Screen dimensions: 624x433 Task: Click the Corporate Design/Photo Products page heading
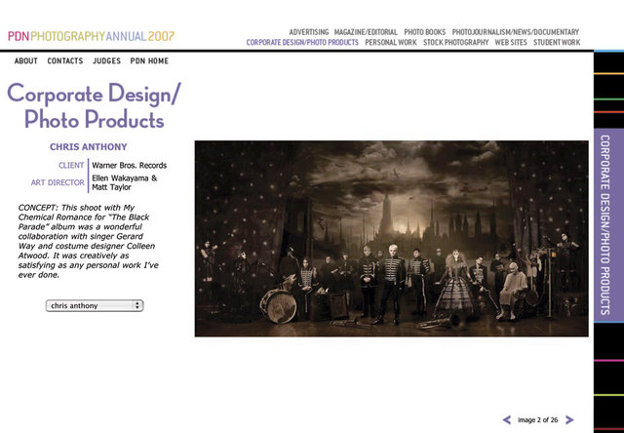point(94,106)
